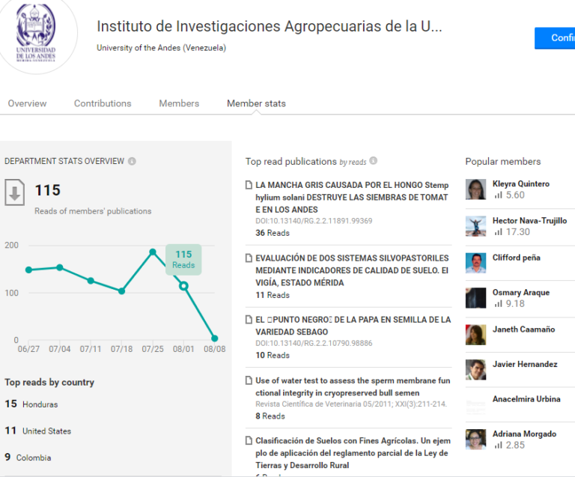Click the download reads icon beside 115
575x477 pixels.
pyautogui.click(x=15, y=192)
